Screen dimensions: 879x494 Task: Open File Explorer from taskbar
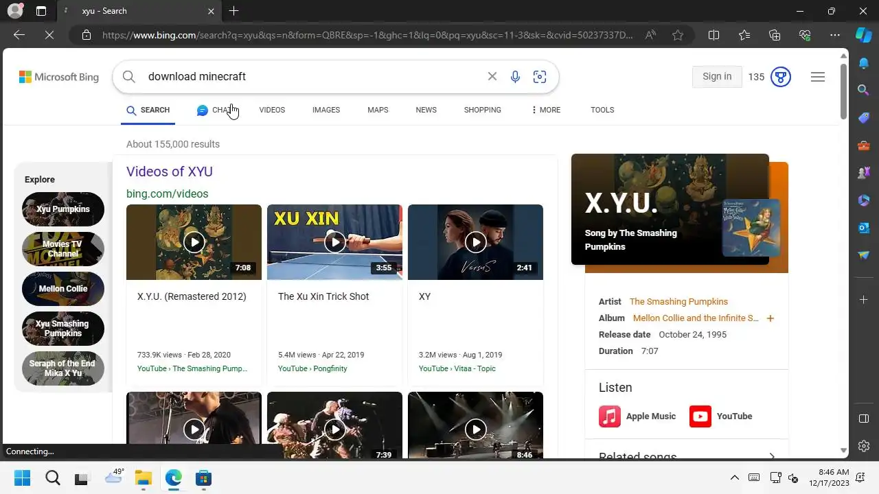coord(143,478)
